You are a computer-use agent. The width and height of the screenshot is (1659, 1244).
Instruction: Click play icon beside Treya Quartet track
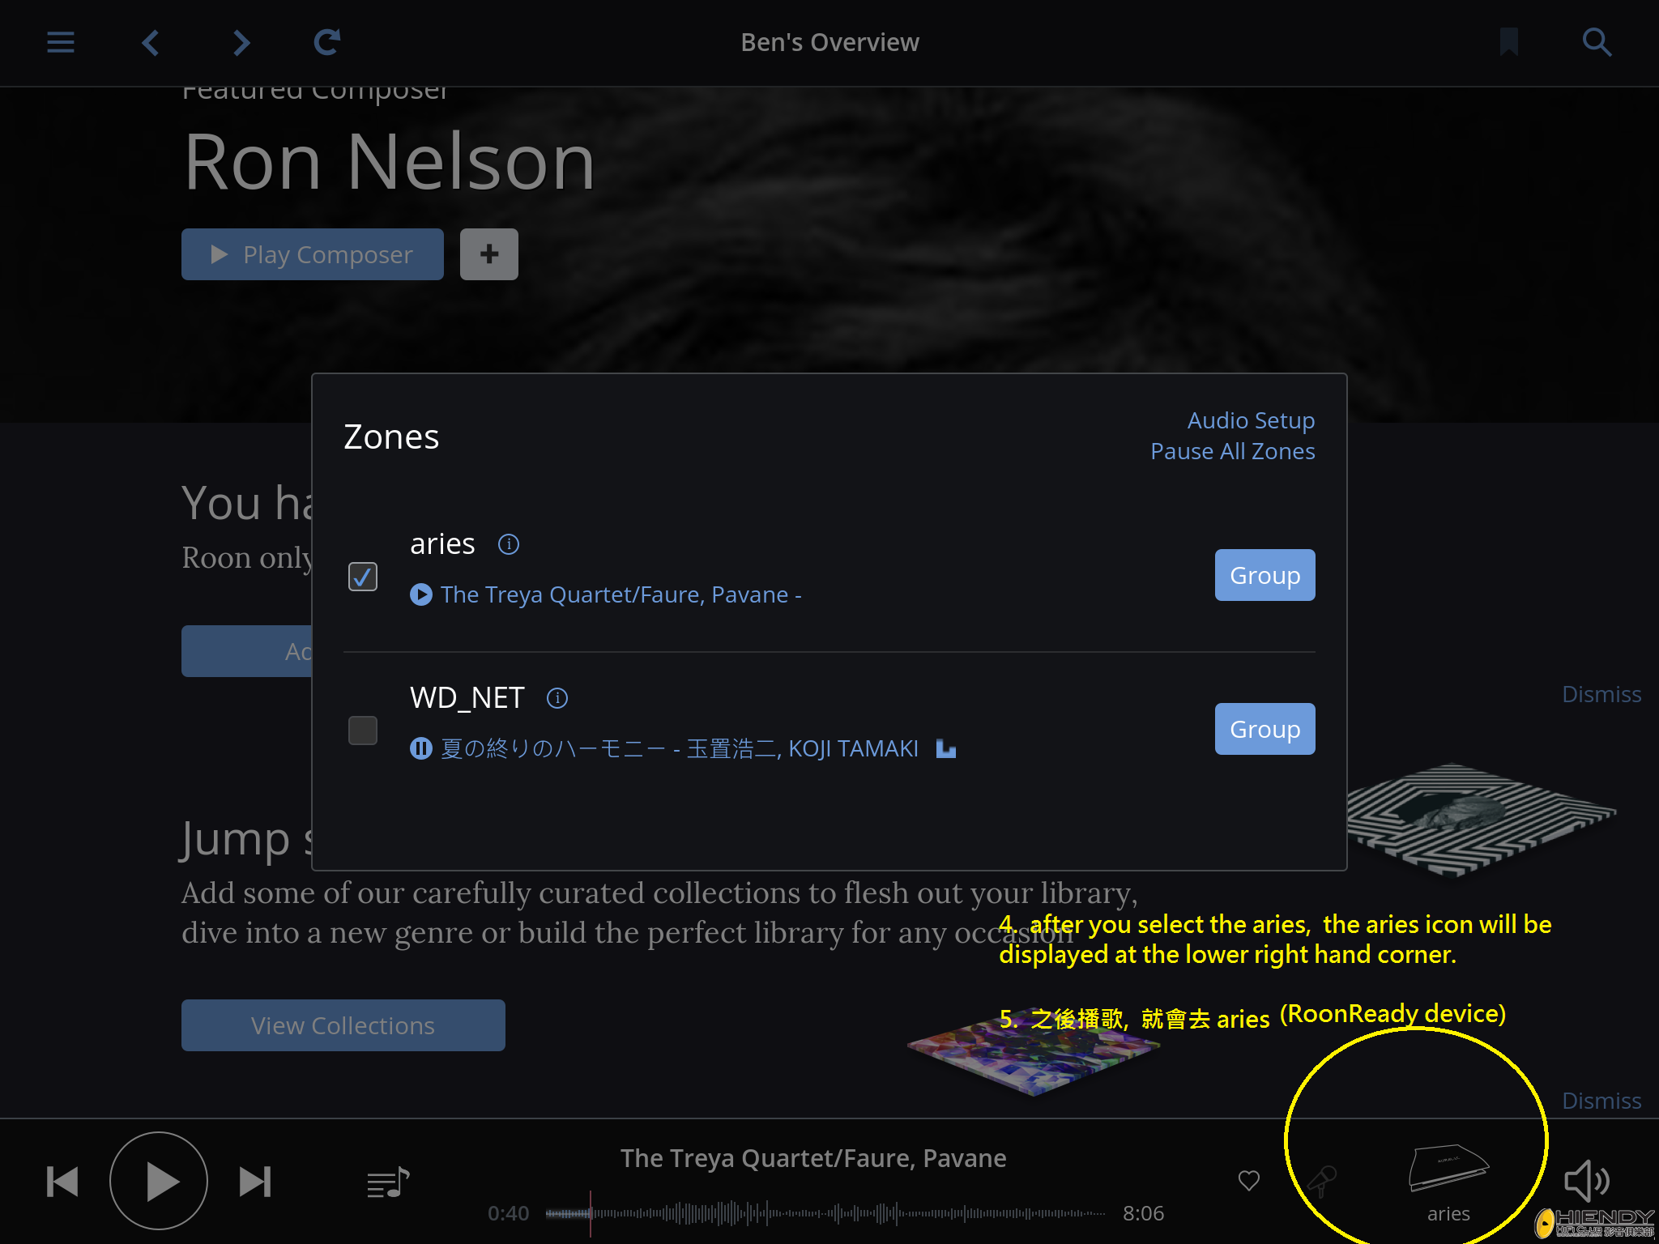[421, 594]
